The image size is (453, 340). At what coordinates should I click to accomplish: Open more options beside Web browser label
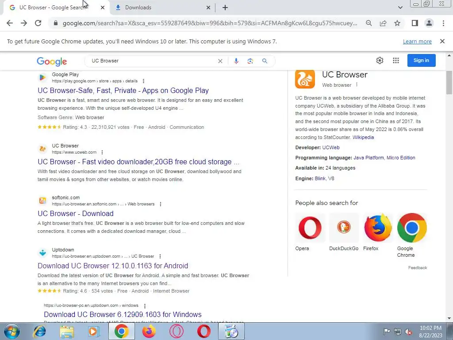point(357,85)
